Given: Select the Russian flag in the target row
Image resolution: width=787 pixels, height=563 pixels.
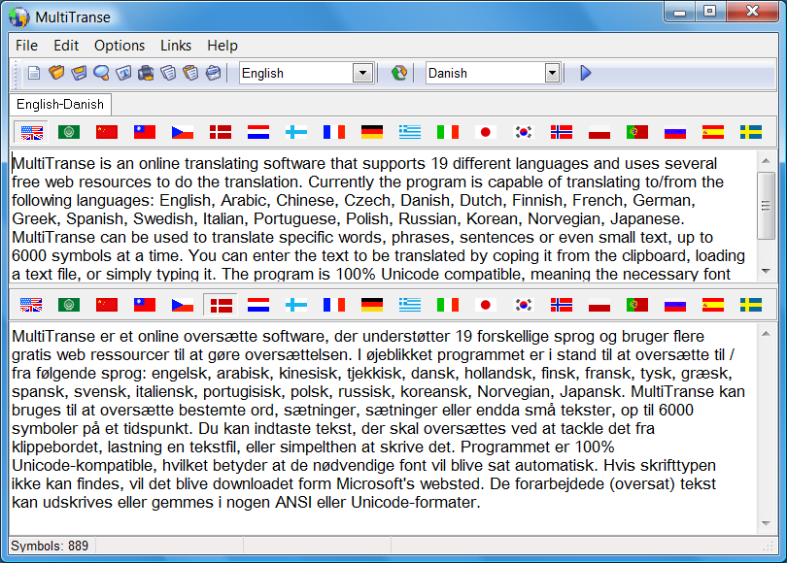Looking at the screenshot, I should pyautogui.click(x=674, y=304).
